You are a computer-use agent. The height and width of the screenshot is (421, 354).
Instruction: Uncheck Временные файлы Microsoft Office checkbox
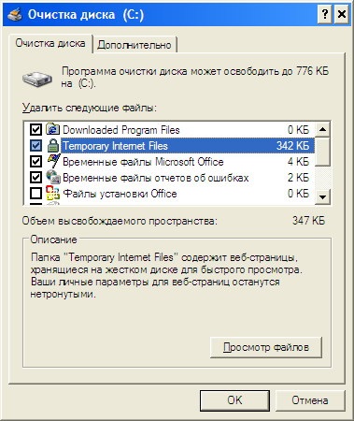click(x=35, y=162)
